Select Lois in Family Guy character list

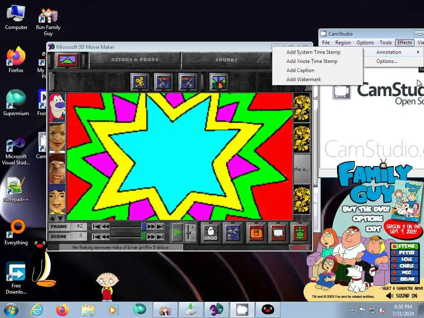pos(405,259)
